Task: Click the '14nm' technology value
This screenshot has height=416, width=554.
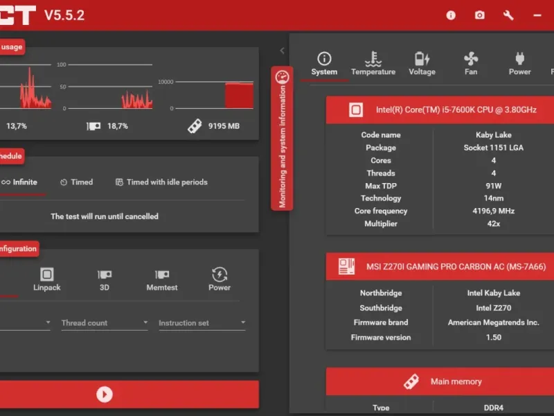Action: [493, 198]
